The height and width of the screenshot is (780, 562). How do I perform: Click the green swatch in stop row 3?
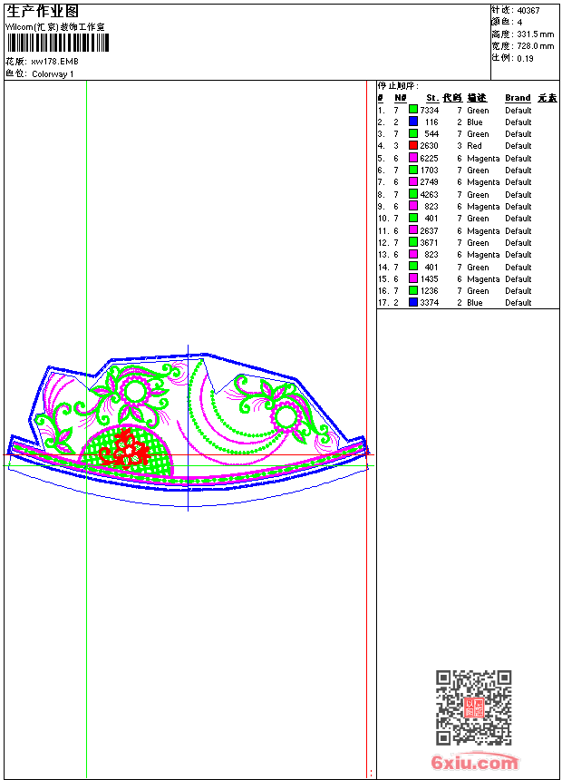click(413, 133)
